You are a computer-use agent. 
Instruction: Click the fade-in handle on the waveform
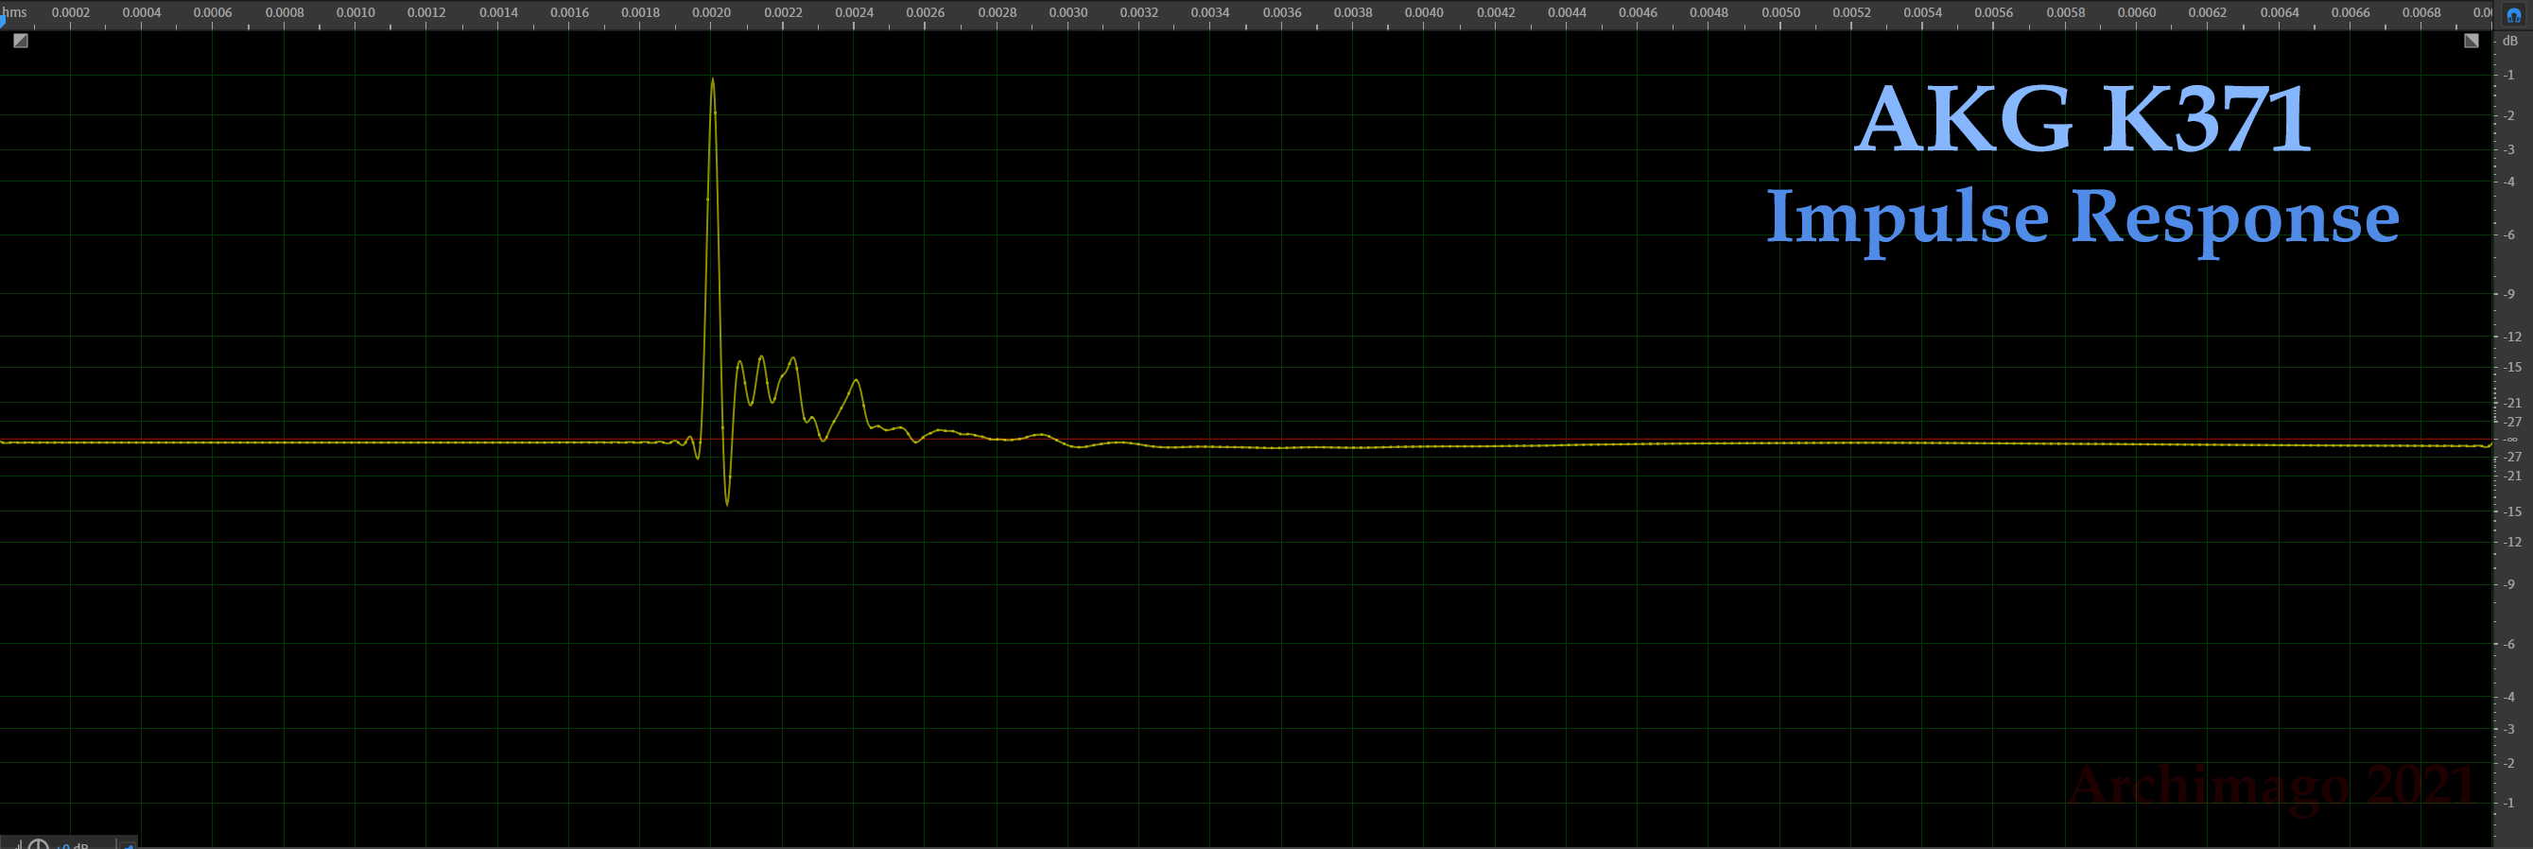tap(21, 42)
